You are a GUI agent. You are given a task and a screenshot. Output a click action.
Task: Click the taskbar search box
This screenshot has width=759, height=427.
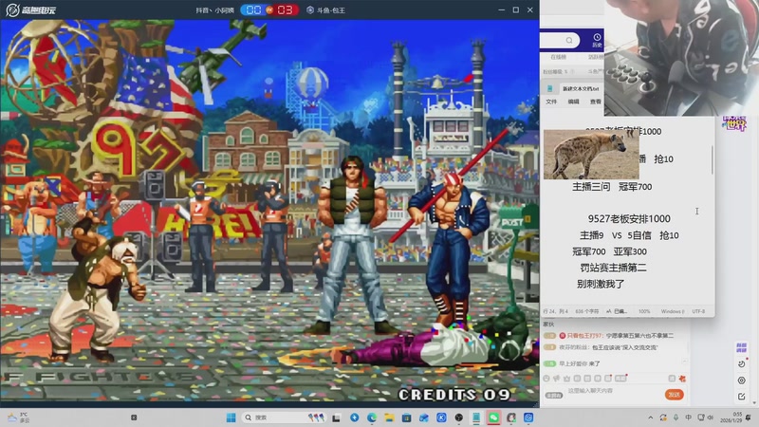pyautogui.click(x=283, y=418)
